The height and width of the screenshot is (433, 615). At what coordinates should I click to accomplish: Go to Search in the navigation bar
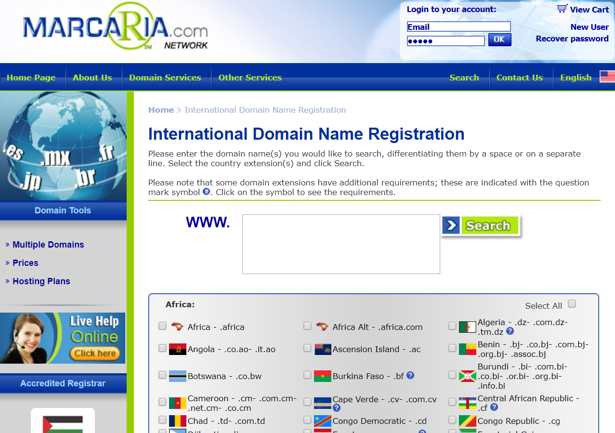(464, 78)
